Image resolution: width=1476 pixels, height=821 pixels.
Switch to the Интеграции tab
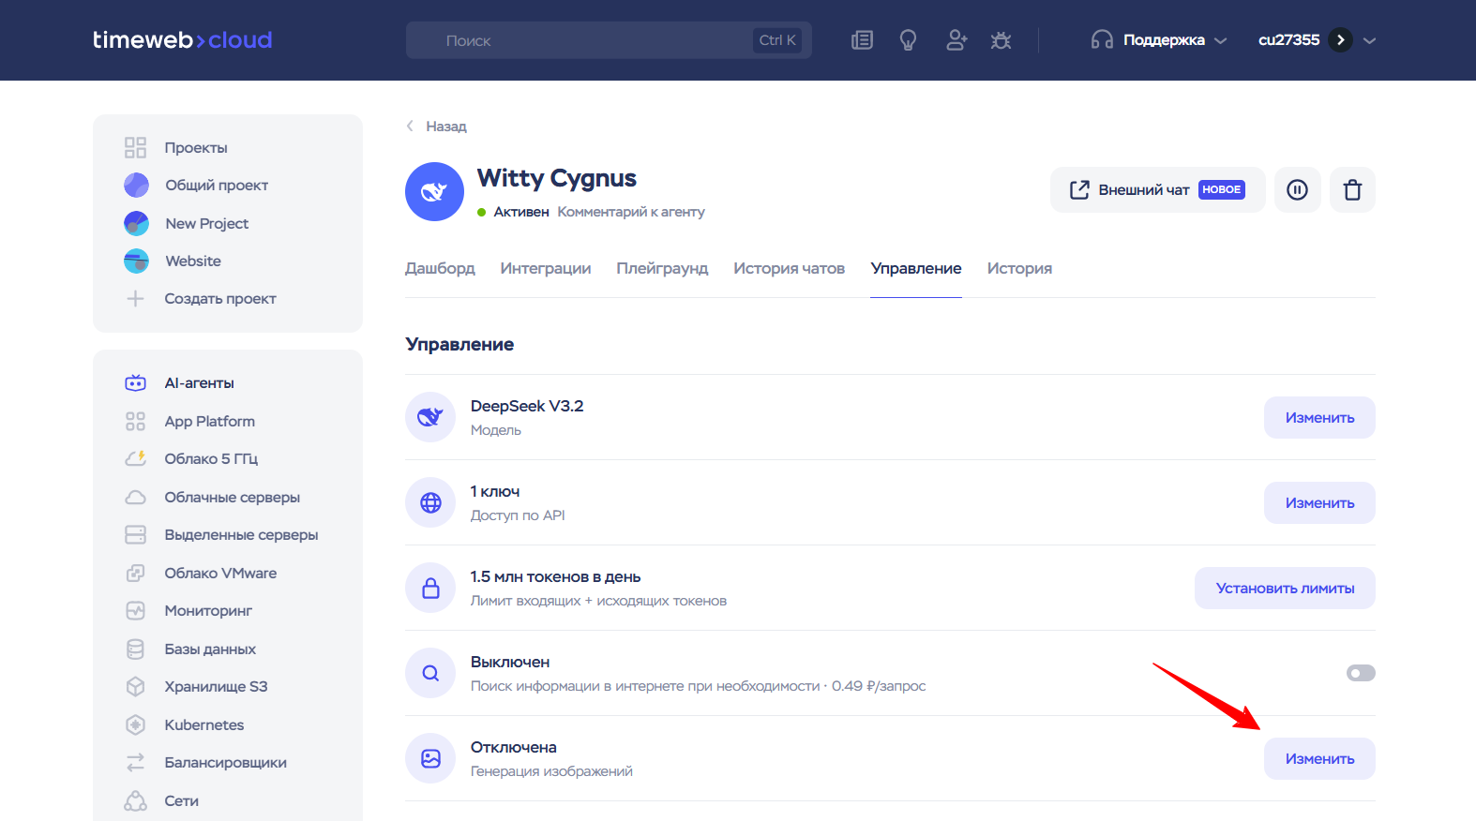point(546,269)
